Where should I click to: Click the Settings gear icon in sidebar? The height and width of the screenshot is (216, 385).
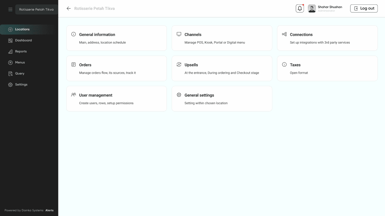click(10, 85)
